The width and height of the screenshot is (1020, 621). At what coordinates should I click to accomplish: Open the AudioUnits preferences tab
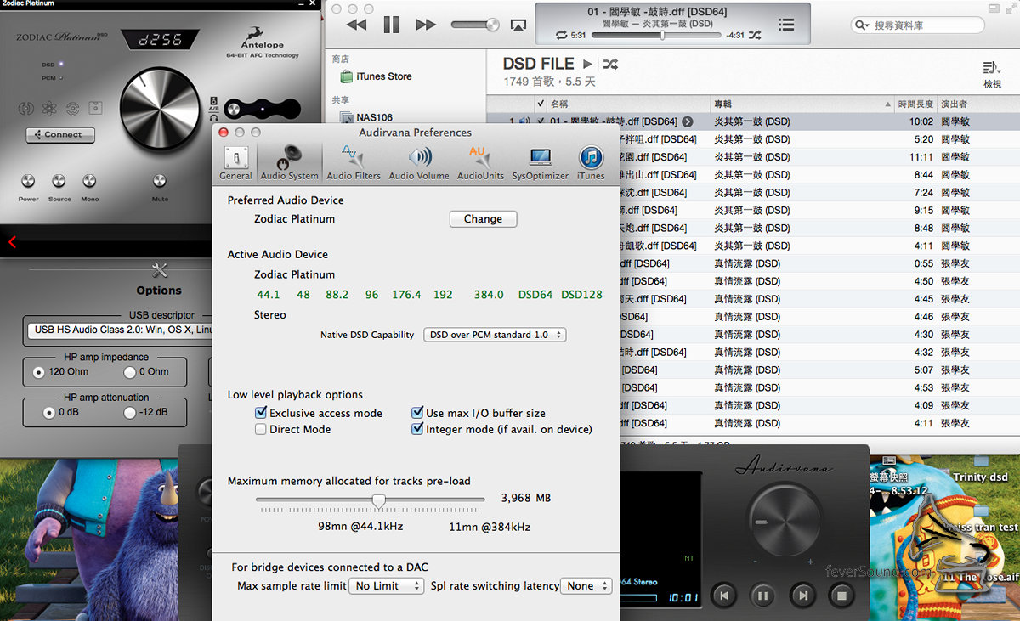pyautogui.click(x=480, y=162)
